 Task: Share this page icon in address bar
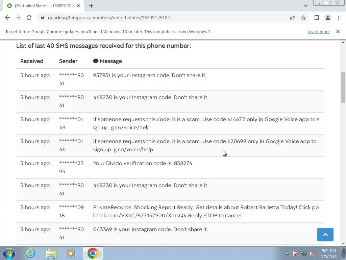click(x=293, y=18)
